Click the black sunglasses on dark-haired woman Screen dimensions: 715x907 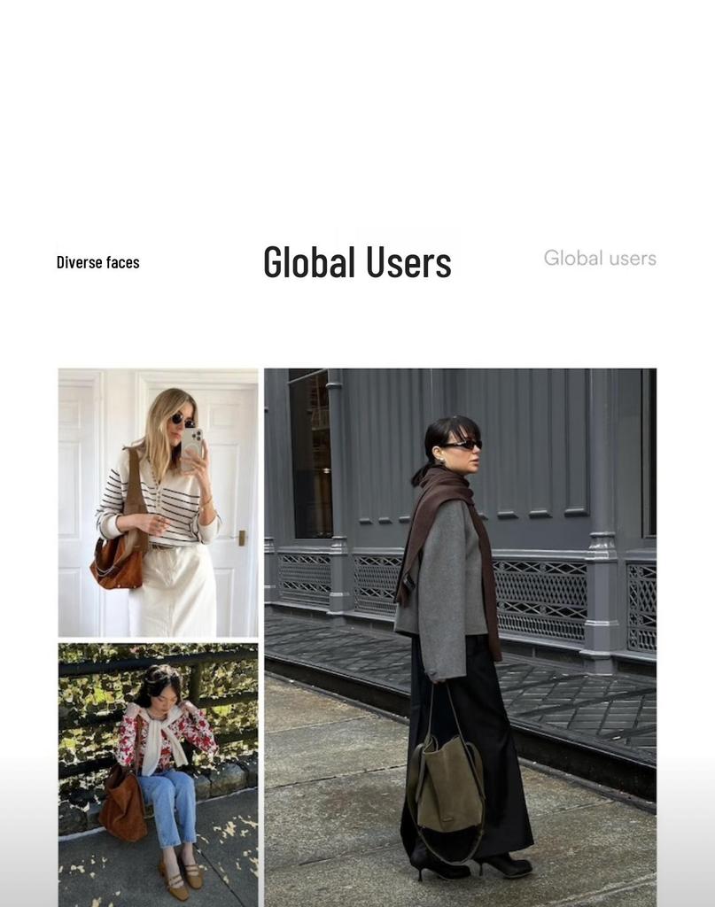click(x=462, y=445)
